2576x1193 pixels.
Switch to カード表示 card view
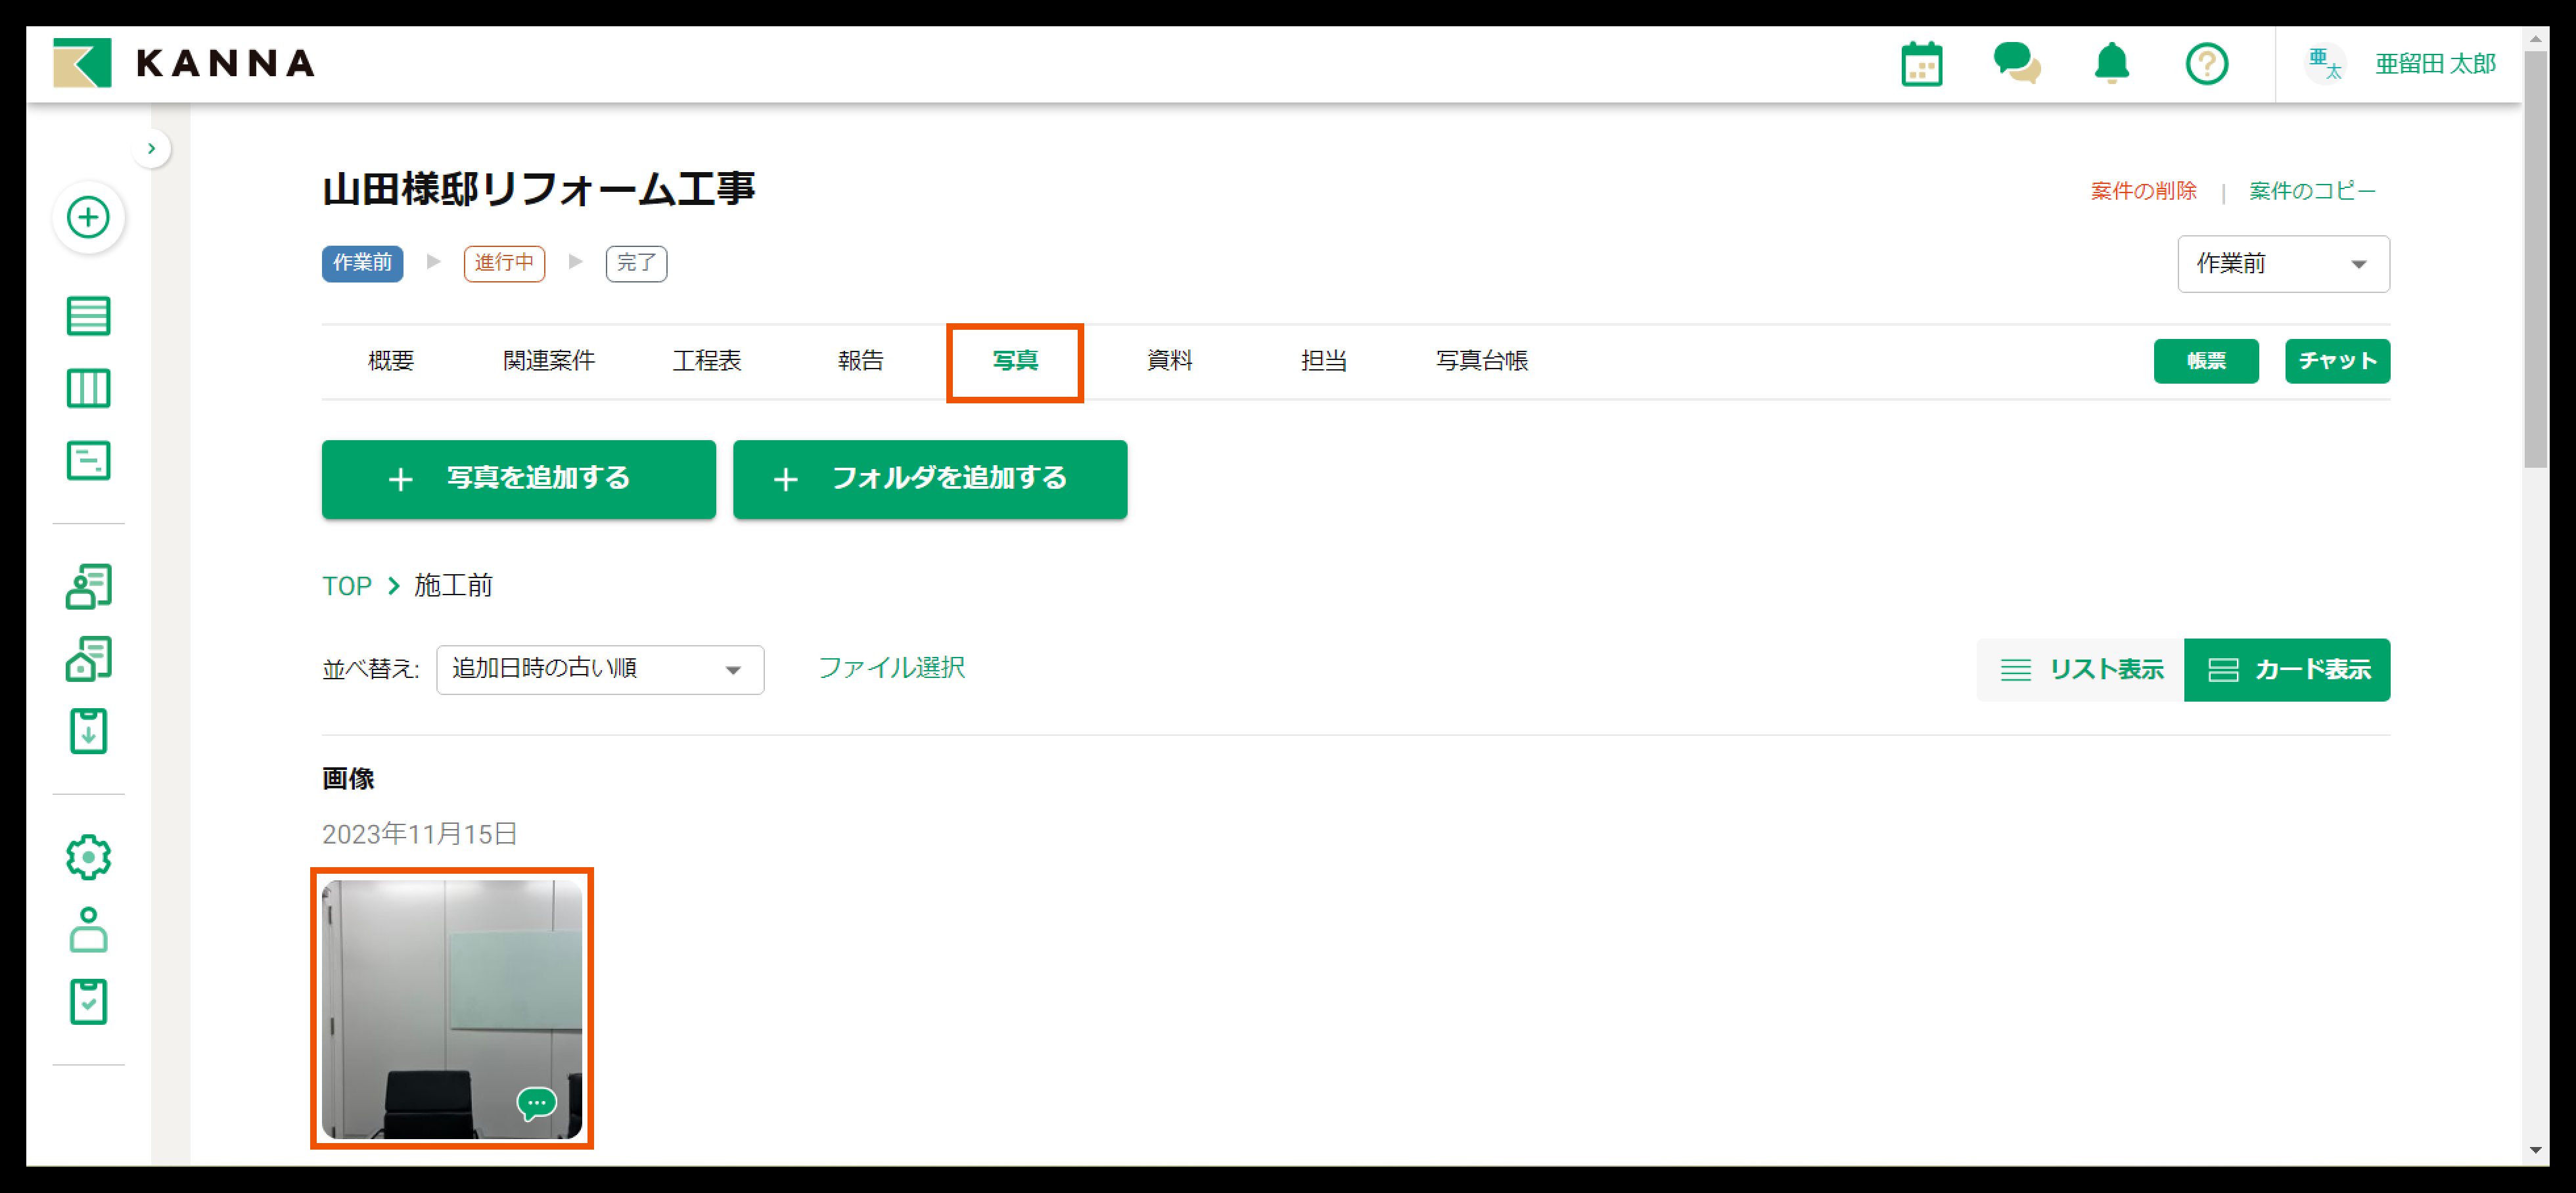pyautogui.click(x=2287, y=670)
